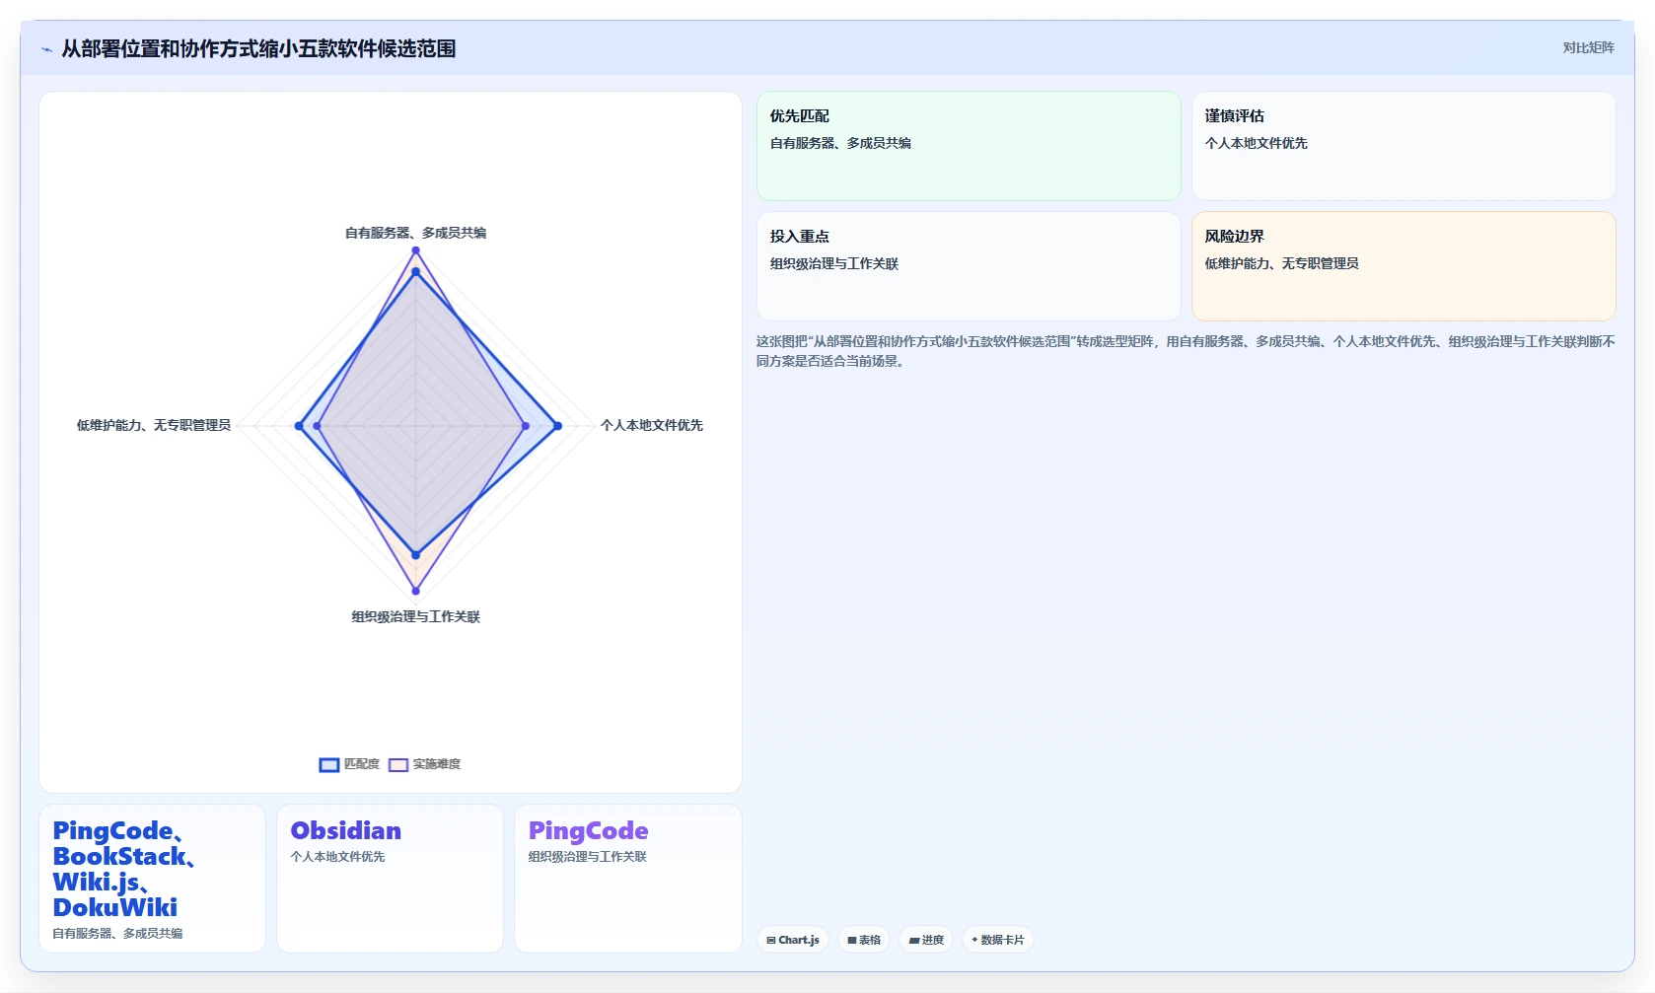Click the purple PingCode stat heading

589,830
